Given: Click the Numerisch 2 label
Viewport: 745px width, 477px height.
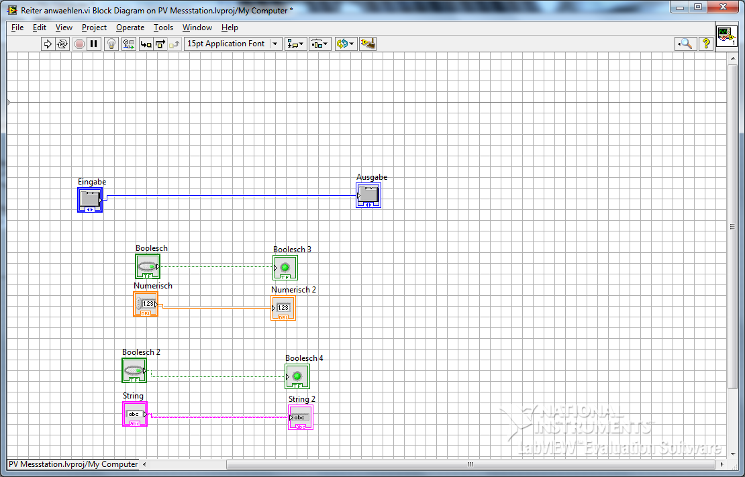Looking at the screenshot, I should click(x=293, y=290).
